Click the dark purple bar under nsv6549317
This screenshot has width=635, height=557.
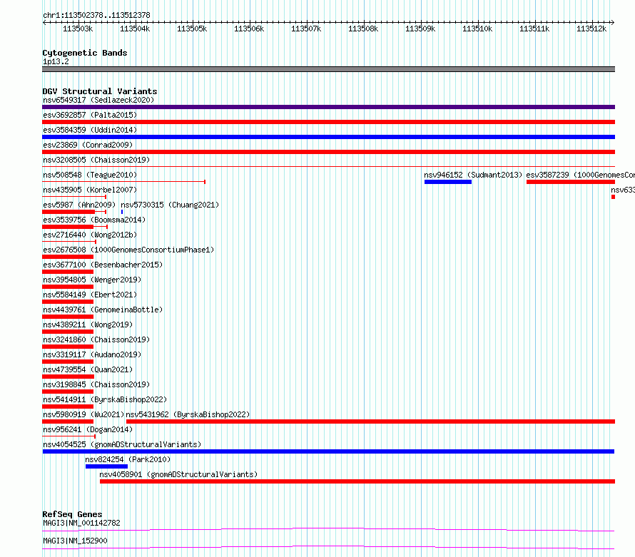[328, 107]
